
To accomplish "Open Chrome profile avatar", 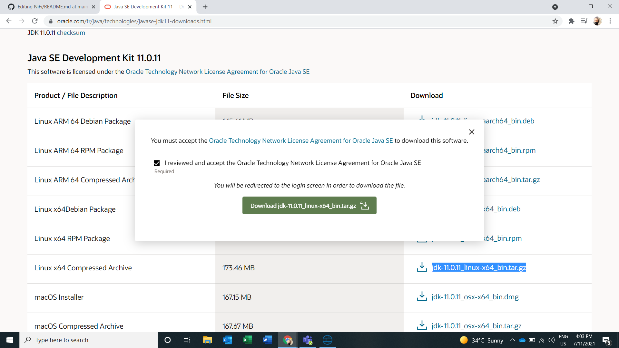I will (x=597, y=21).
